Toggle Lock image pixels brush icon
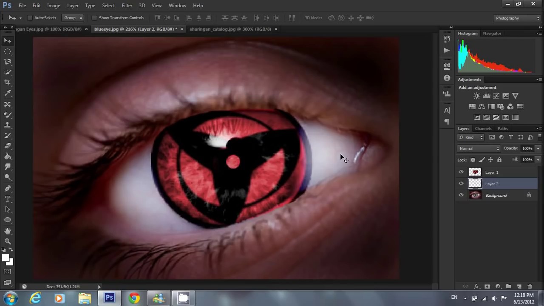Image resolution: width=544 pixels, height=306 pixels. (482, 160)
